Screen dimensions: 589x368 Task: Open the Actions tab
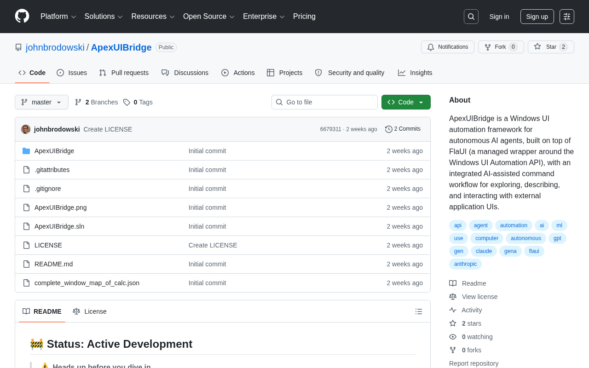pos(238,73)
